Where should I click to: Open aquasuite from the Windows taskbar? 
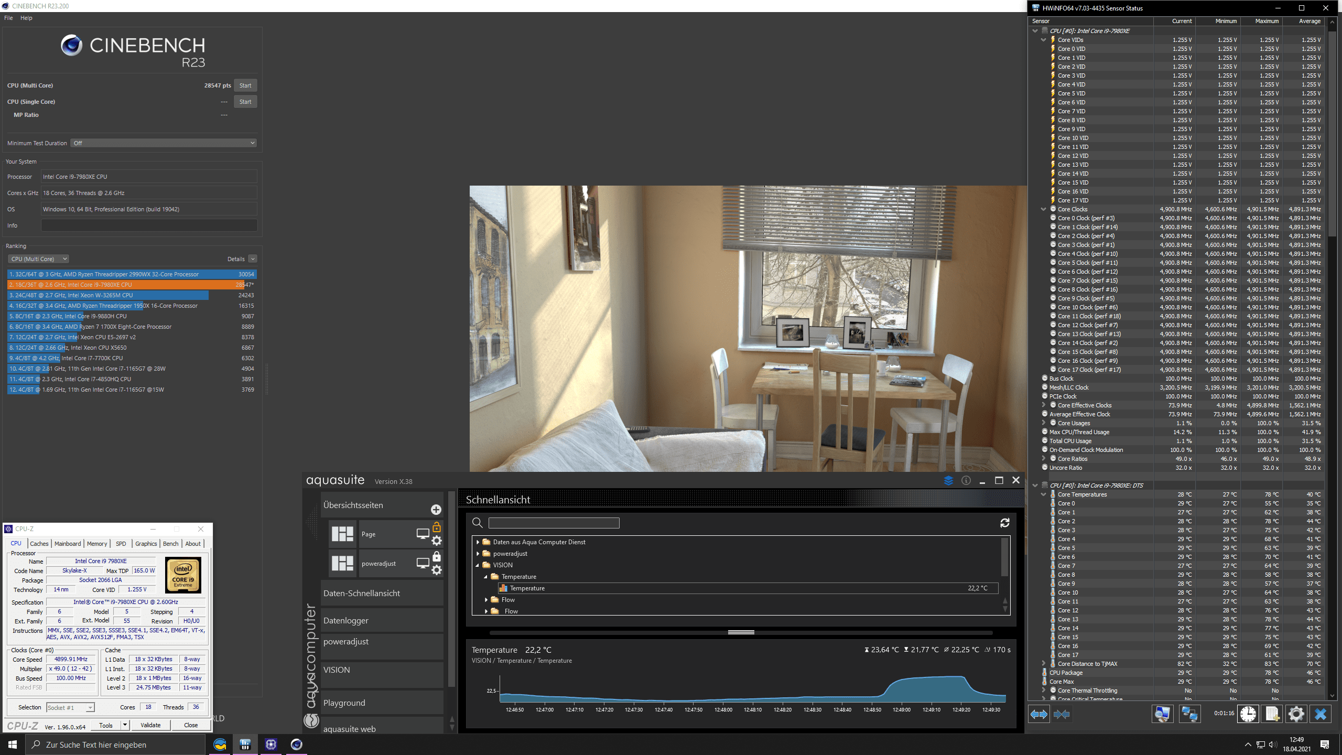point(220,745)
